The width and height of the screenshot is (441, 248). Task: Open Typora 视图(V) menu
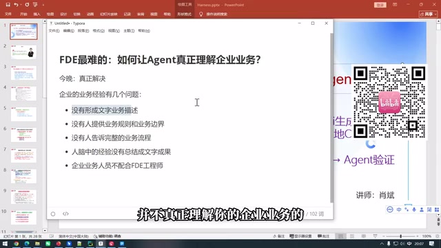(x=114, y=30)
